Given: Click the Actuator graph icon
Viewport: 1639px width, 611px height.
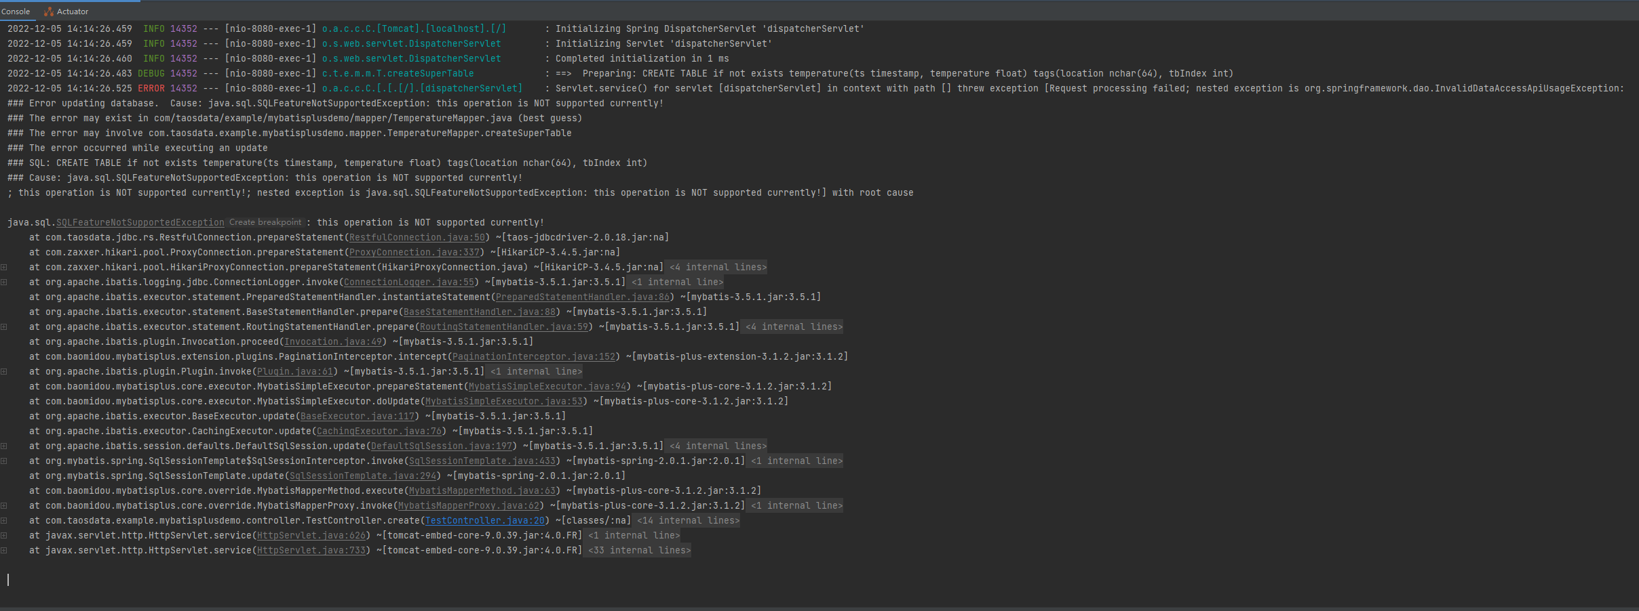Looking at the screenshot, I should 49,12.
